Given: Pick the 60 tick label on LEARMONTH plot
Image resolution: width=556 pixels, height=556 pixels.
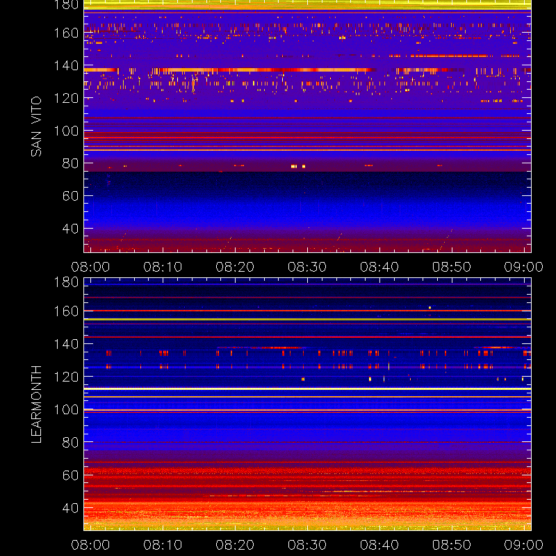Looking at the screenshot, I should 70,475.
